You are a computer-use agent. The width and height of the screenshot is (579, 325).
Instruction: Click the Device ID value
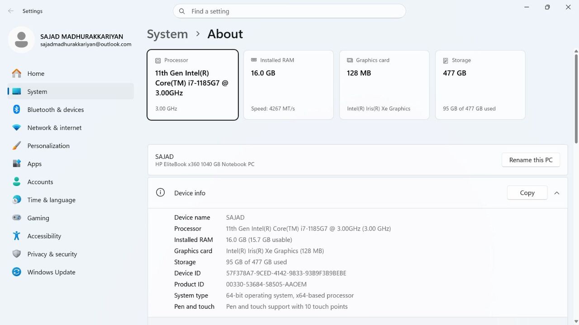point(286,273)
